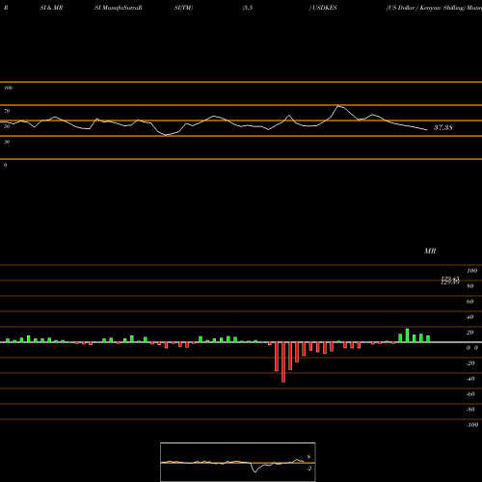
Task: Click the 'SI MunafaSutraR' header label
Action: tap(119, 8)
